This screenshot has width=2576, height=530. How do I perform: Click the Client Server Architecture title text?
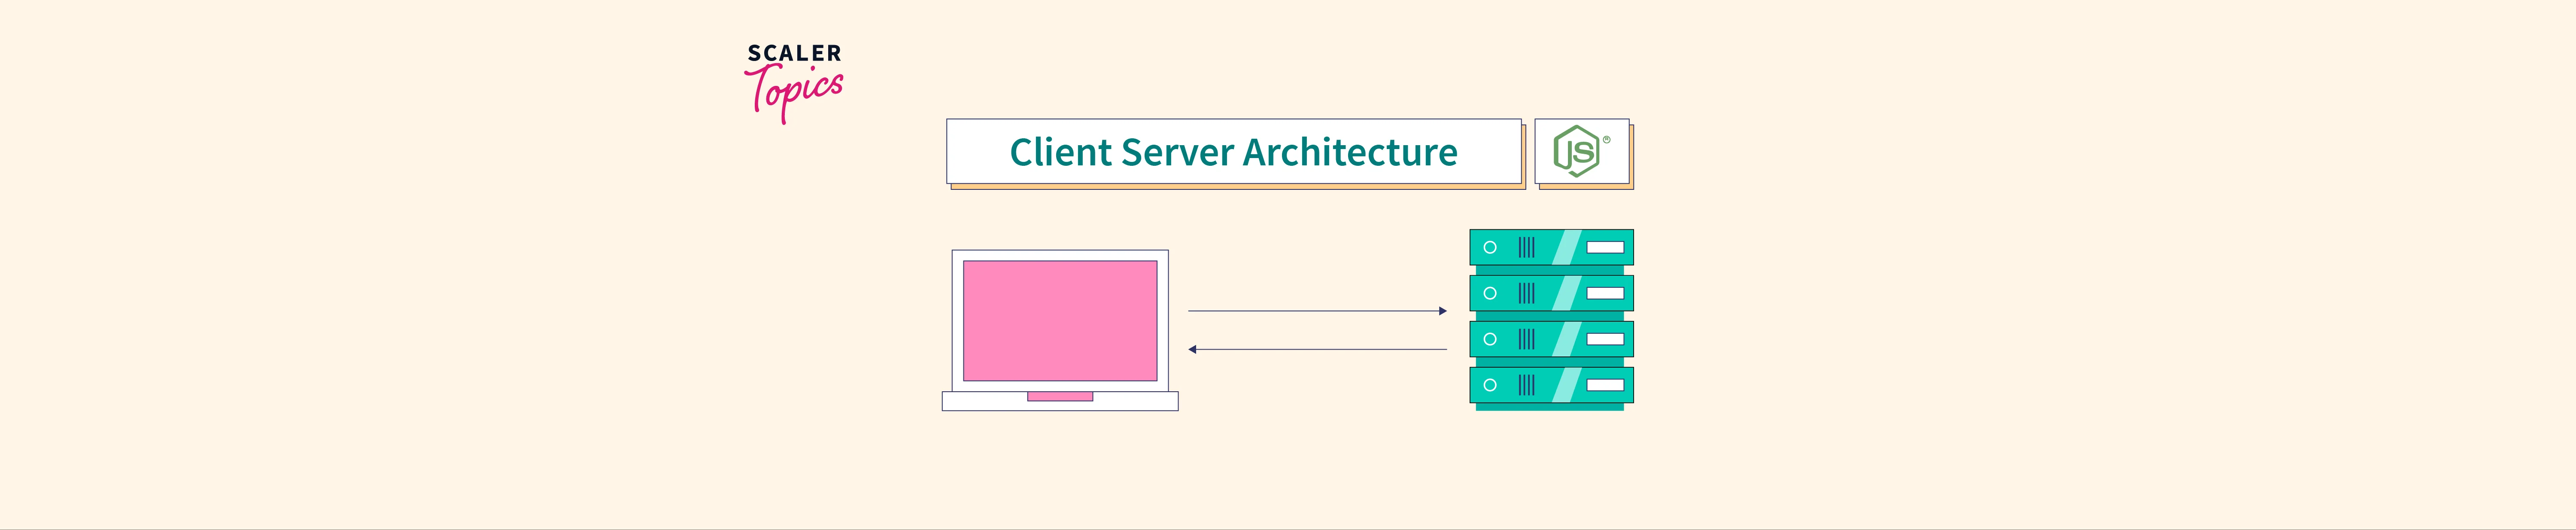[x=1233, y=152]
